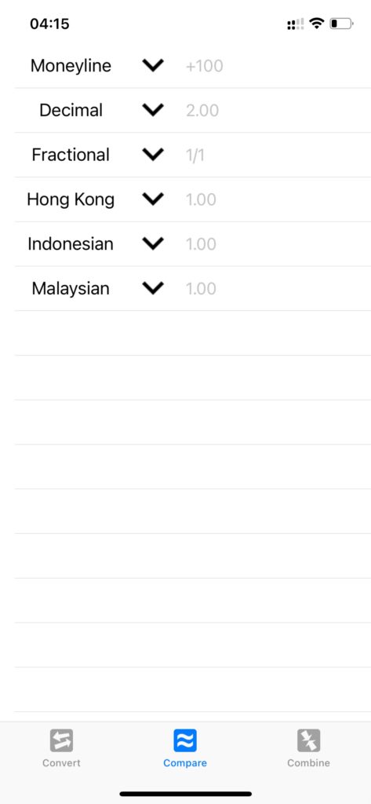Expand the Decimal chevron
This screenshot has height=804, width=371.
click(x=153, y=110)
